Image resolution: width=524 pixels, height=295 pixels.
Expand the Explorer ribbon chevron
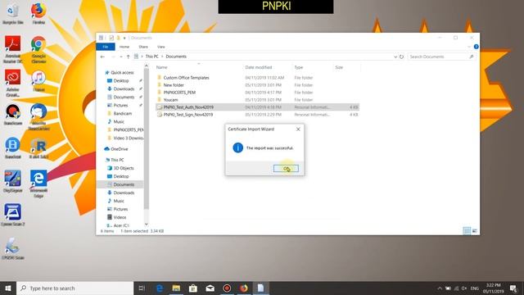pyautogui.click(x=469, y=47)
